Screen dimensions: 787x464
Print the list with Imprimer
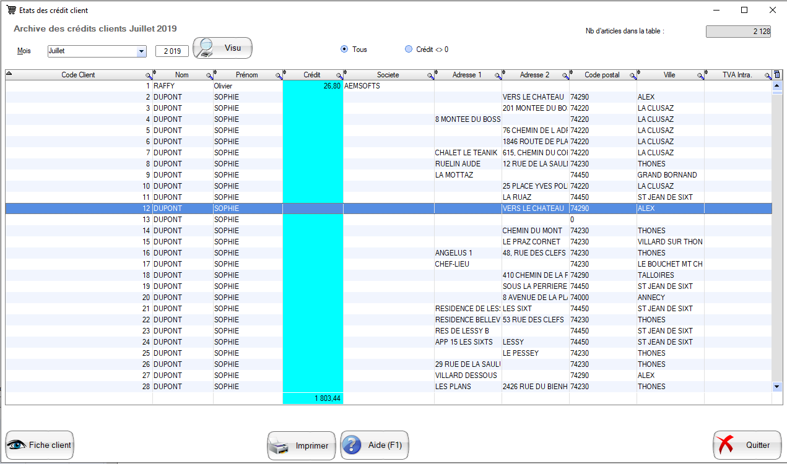point(302,445)
